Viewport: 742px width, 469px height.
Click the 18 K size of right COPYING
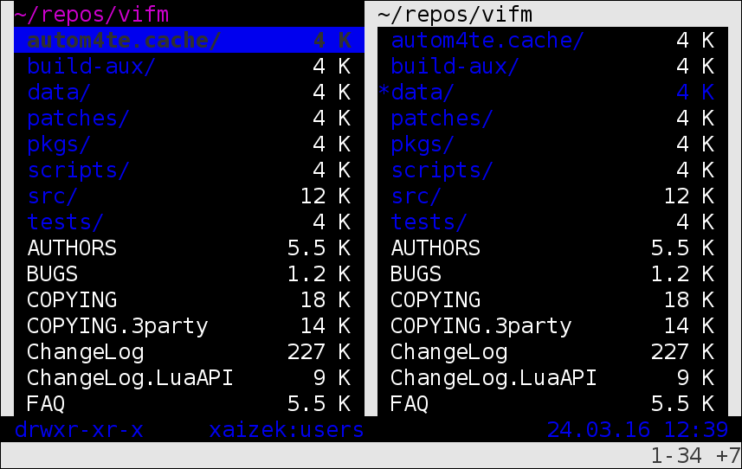pos(689,300)
